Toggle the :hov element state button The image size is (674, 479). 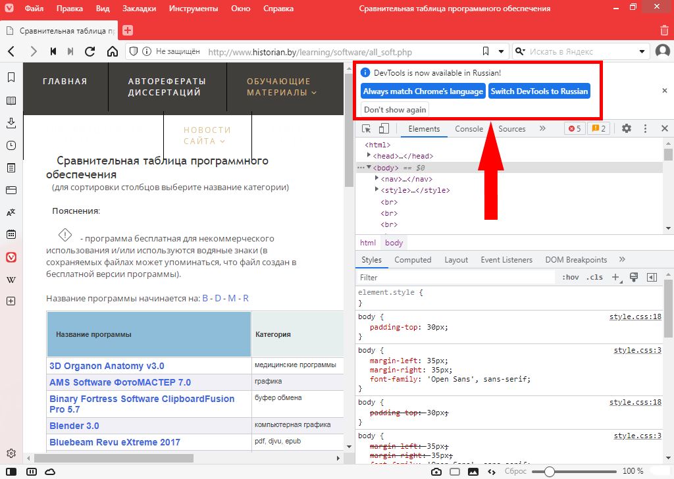tap(570, 278)
